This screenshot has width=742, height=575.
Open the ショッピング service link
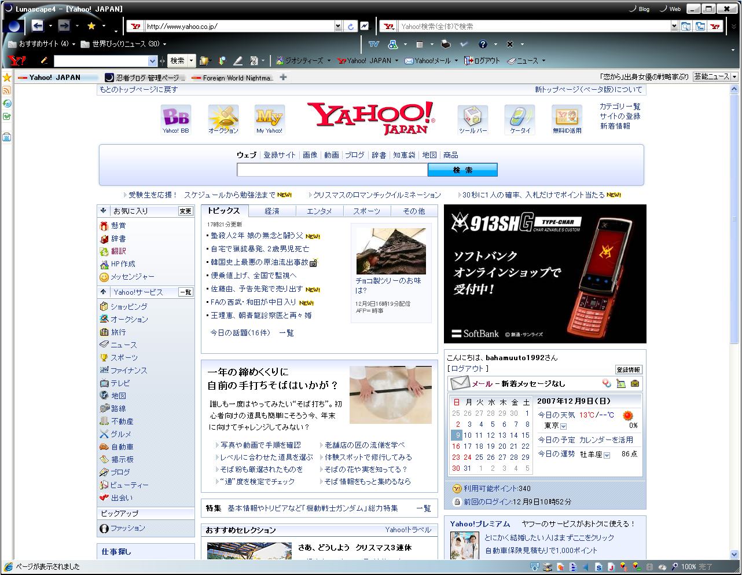(129, 306)
